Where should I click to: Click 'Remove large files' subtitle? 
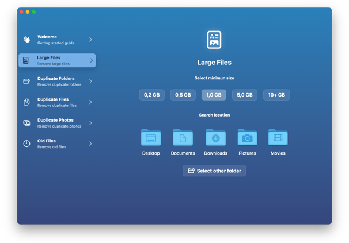pyautogui.click(x=53, y=64)
